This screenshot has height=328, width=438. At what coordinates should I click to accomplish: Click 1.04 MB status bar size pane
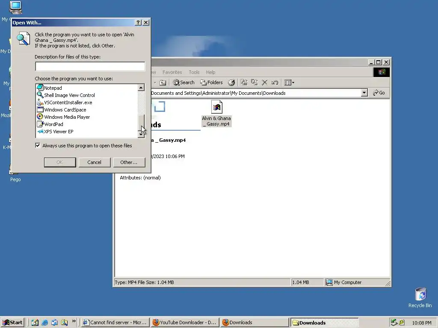pyautogui.click(x=307, y=282)
